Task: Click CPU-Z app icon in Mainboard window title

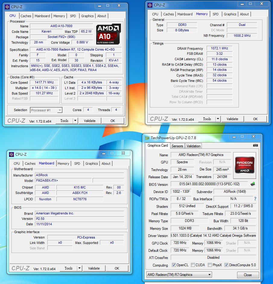Action: [11, 154]
